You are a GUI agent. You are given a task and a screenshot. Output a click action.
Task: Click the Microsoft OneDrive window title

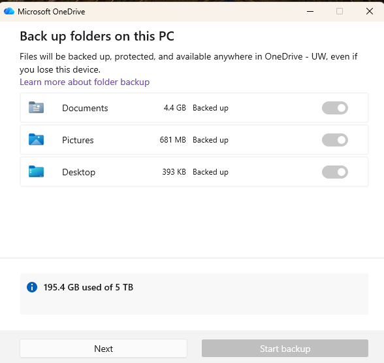pyautogui.click(x=52, y=12)
